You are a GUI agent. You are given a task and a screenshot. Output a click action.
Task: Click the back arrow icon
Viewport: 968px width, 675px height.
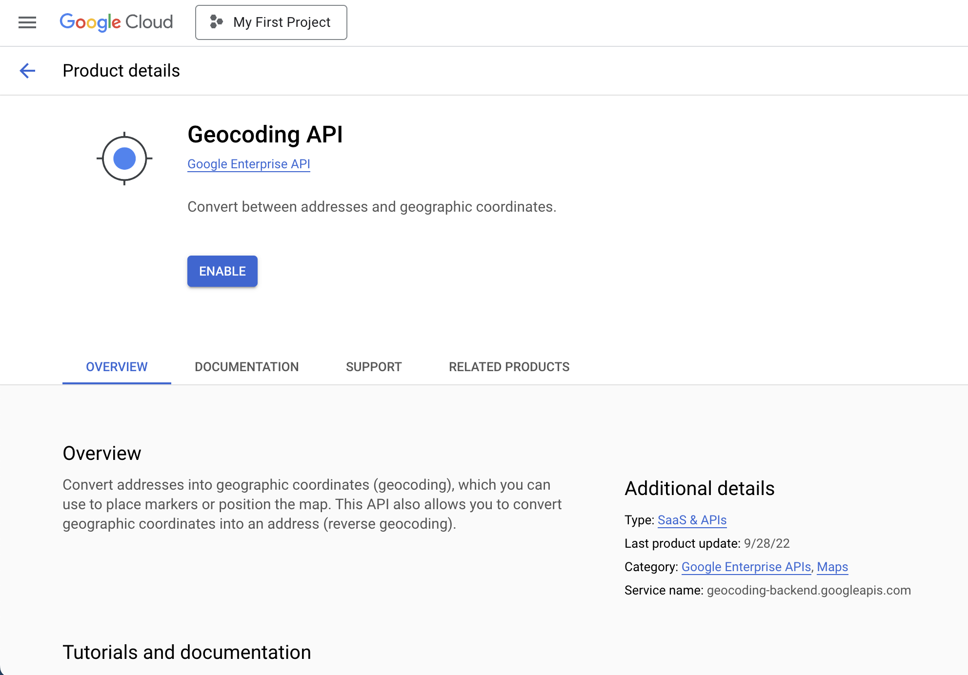click(27, 71)
